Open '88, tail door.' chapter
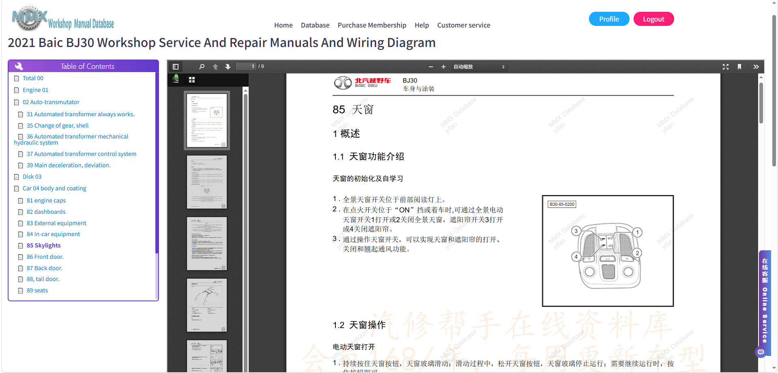Screen dimensions: 778x373 tap(43, 279)
